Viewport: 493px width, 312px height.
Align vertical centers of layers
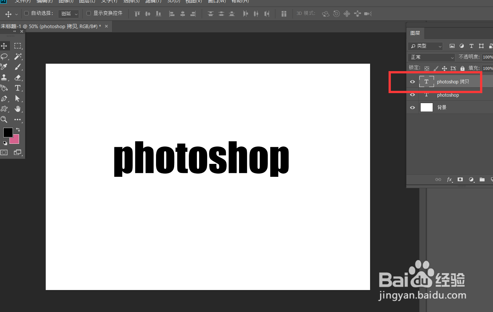[148, 14]
